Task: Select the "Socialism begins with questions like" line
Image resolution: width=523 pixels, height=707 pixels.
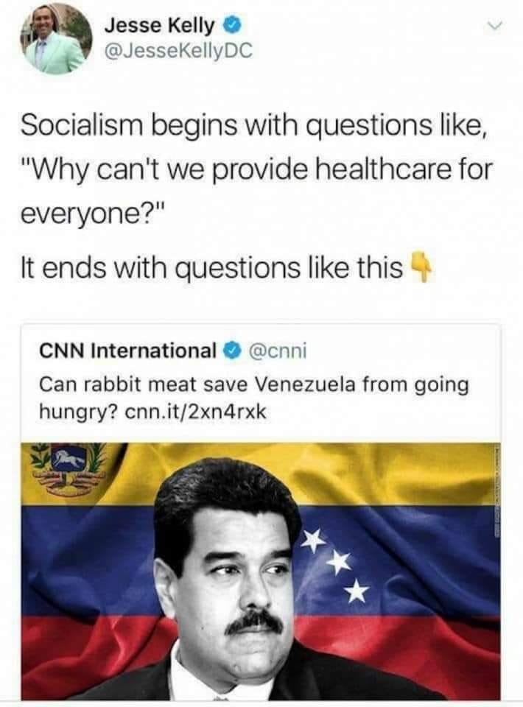Action: tap(254, 125)
